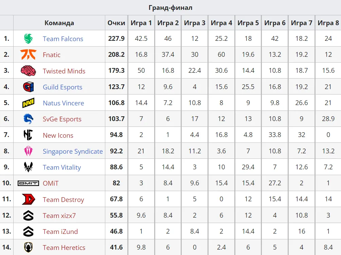Select Team Destroy total 67.8
The width and height of the screenshot is (341, 255).
pos(116,199)
